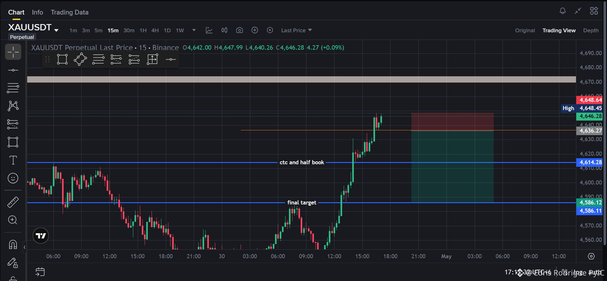607x281 pixels.
Task: Take a chart snapshot with camera icon
Action: [x=240, y=30]
